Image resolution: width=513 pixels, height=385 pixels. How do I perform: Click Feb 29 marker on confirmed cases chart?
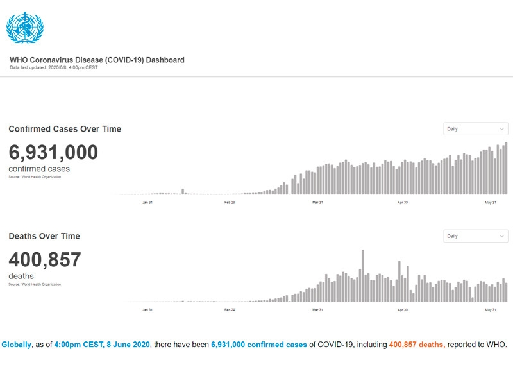(x=230, y=203)
